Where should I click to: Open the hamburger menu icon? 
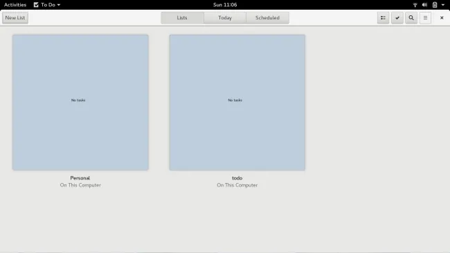pyautogui.click(x=425, y=18)
